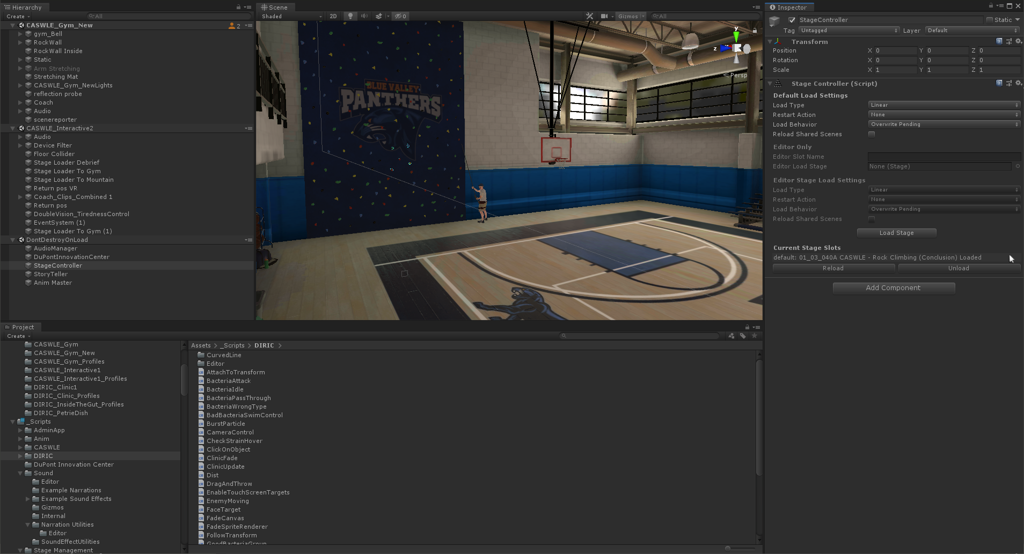Open Editor Load Stage object picker
The image size is (1024, 554).
coord(1018,166)
